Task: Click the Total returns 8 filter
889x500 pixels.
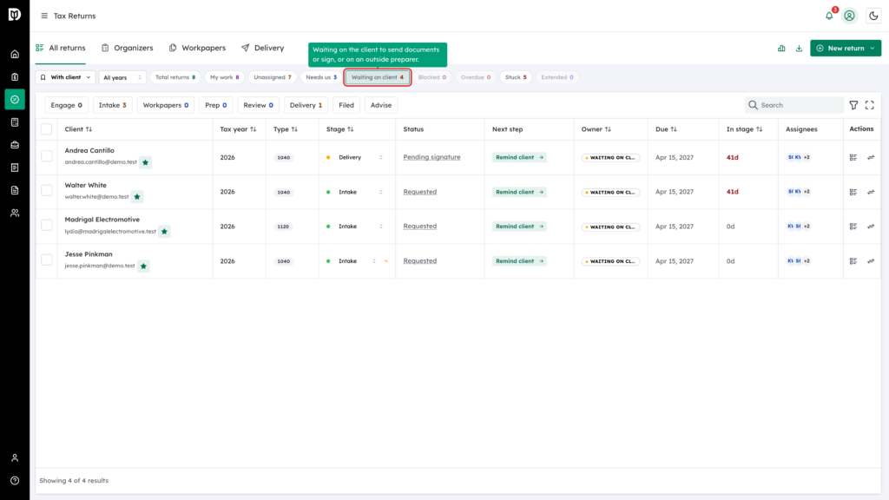Action: (x=175, y=77)
